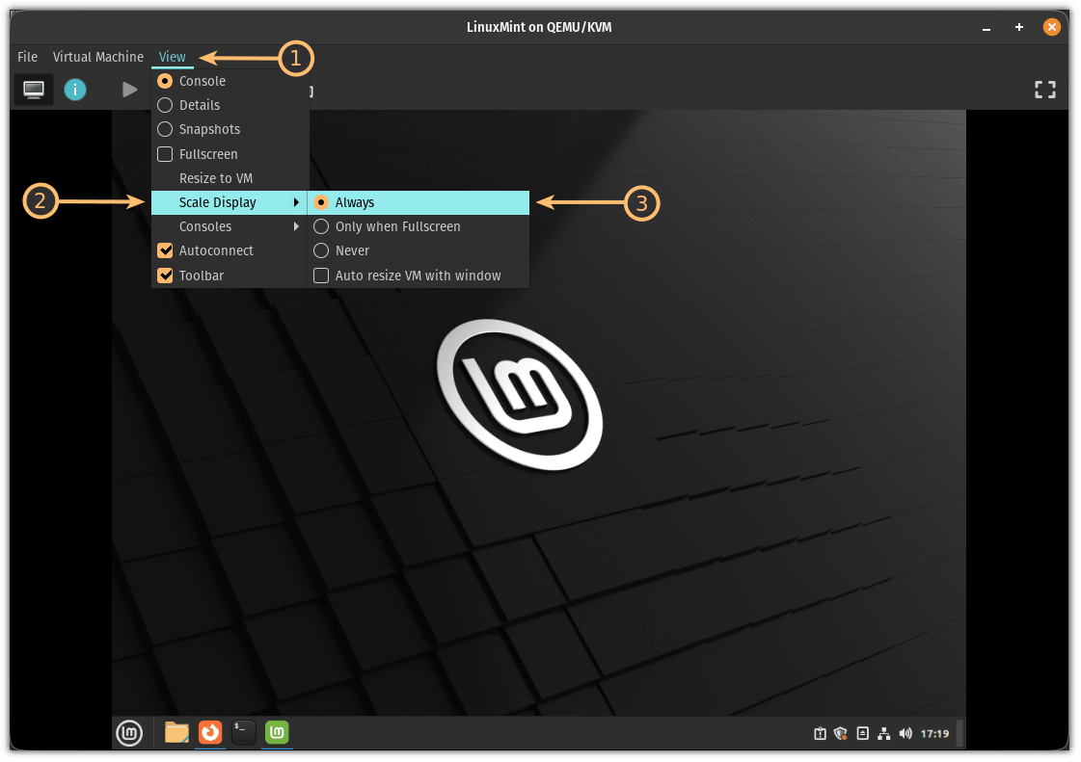Uncheck the Autoconnect option
1081x762 pixels.
click(x=165, y=250)
